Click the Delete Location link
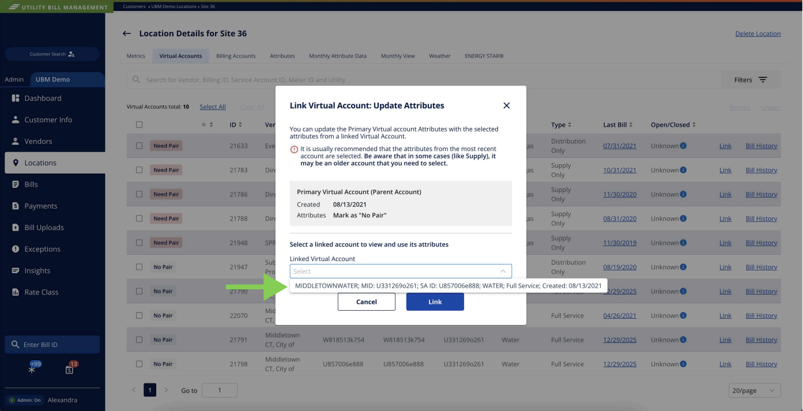Image resolution: width=803 pixels, height=411 pixels. point(758,33)
